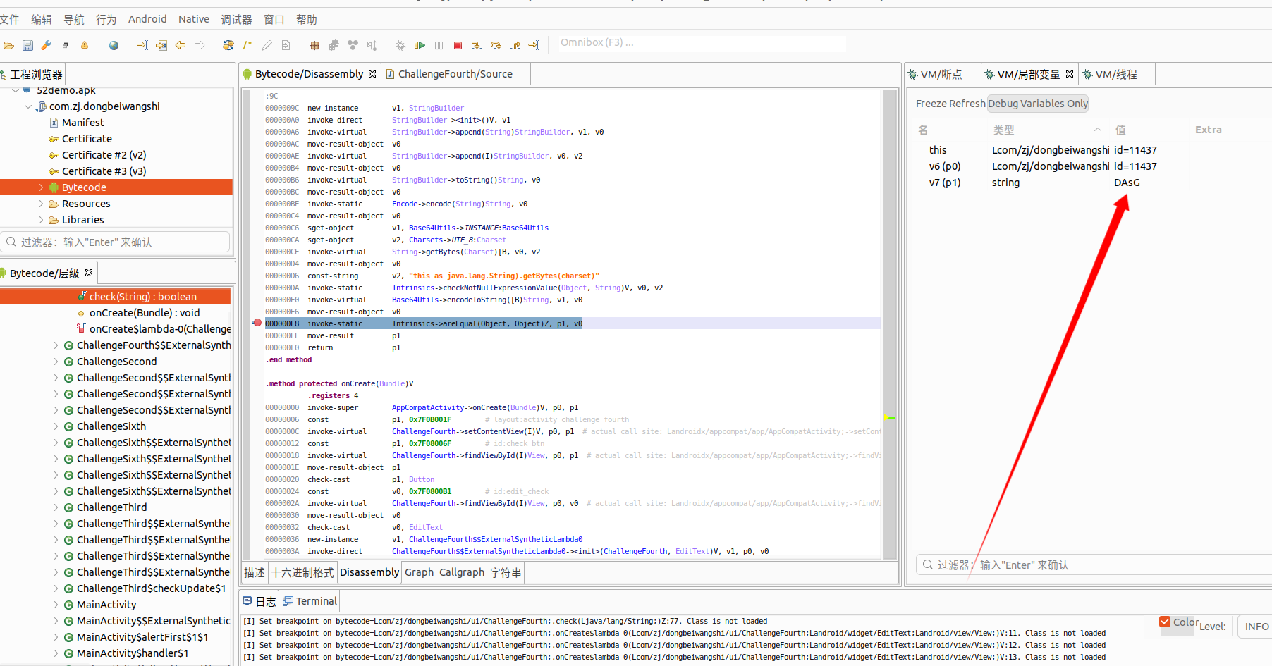Switch to VM/线程 tab
This screenshot has width=1272, height=666.
click(x=1117, y=74)
